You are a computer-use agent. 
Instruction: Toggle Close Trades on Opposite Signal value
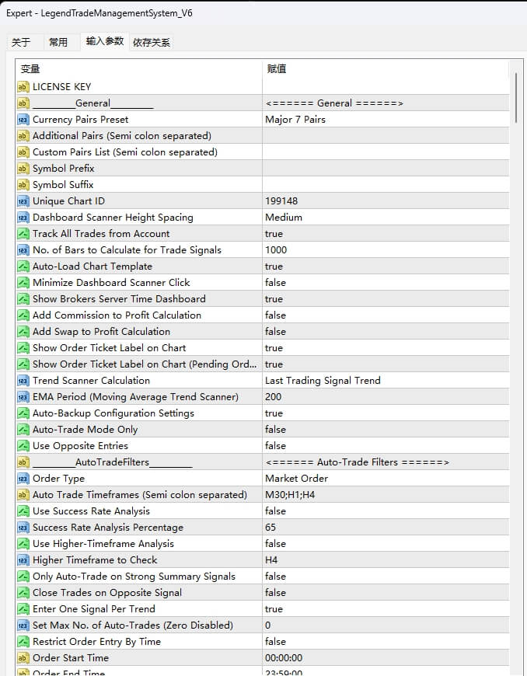pos(386,593)
